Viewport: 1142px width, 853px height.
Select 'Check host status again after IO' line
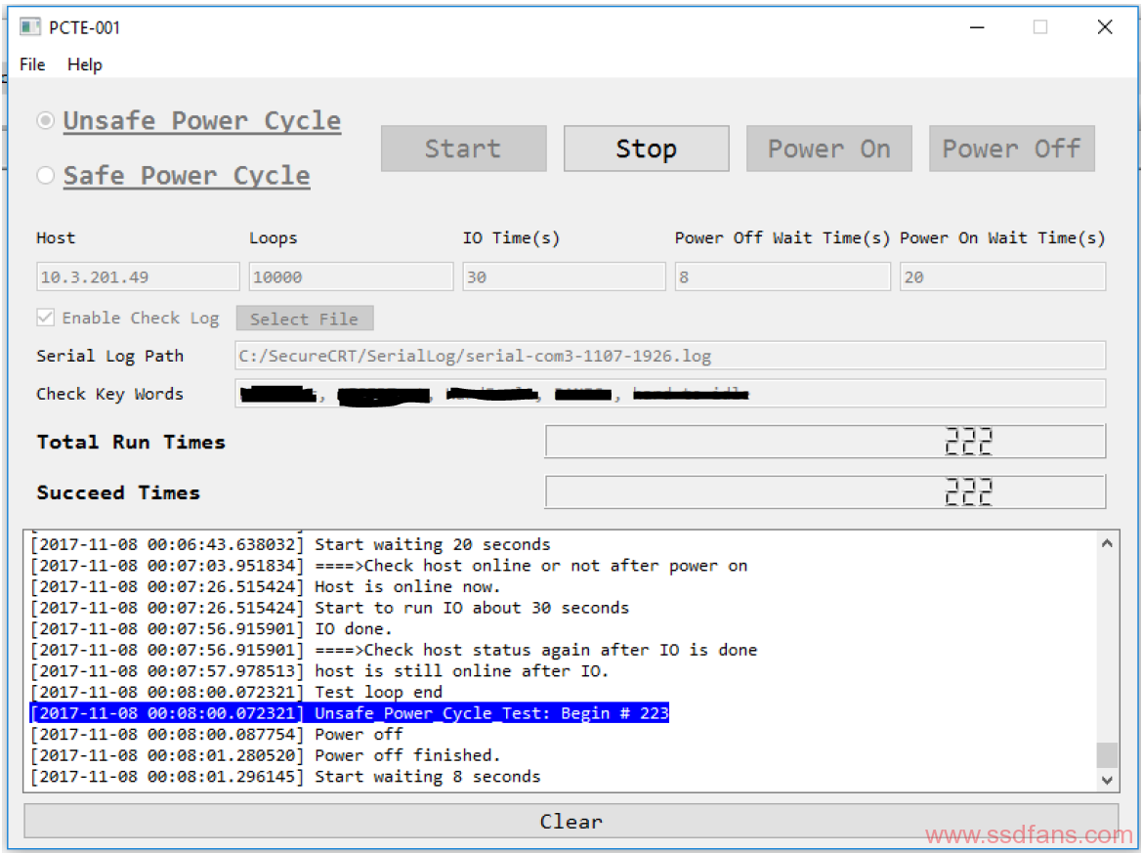[x=394, y=650]
